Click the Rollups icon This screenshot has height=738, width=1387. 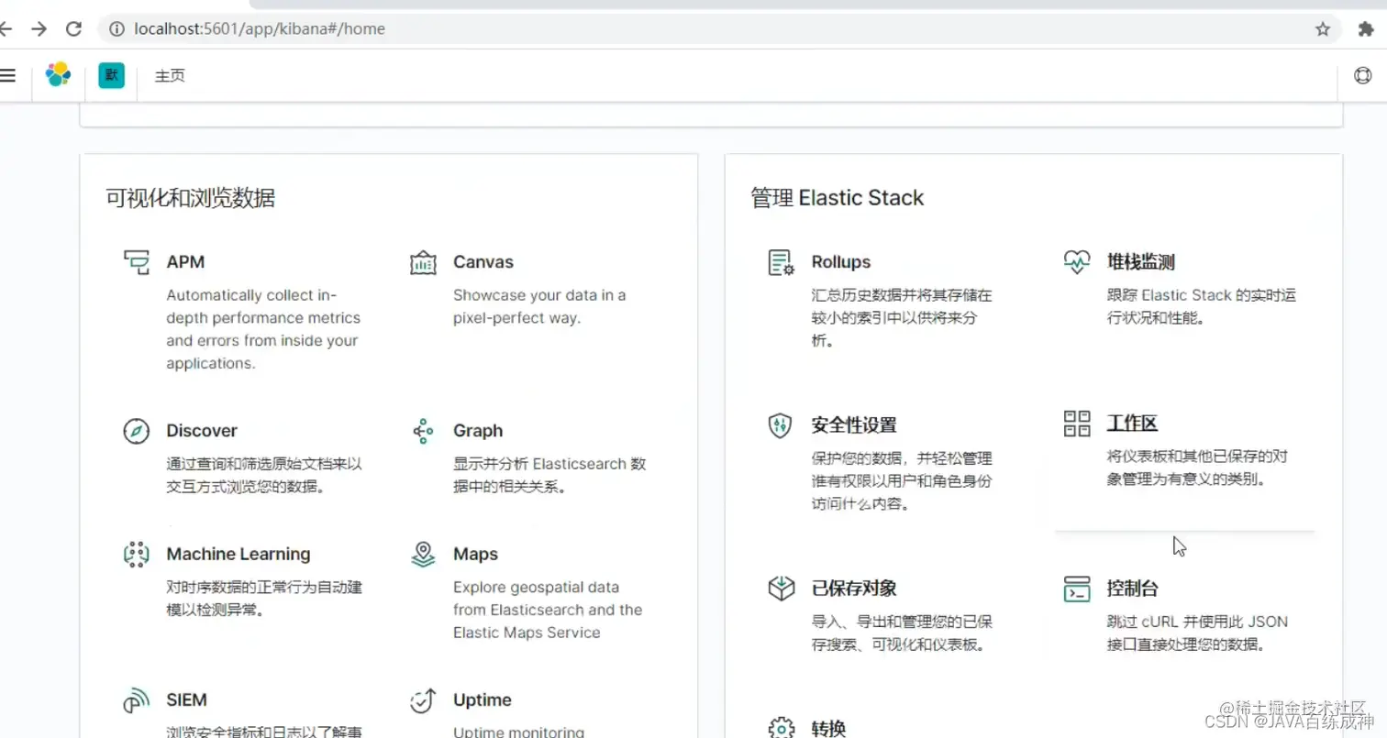click(781, 262)
